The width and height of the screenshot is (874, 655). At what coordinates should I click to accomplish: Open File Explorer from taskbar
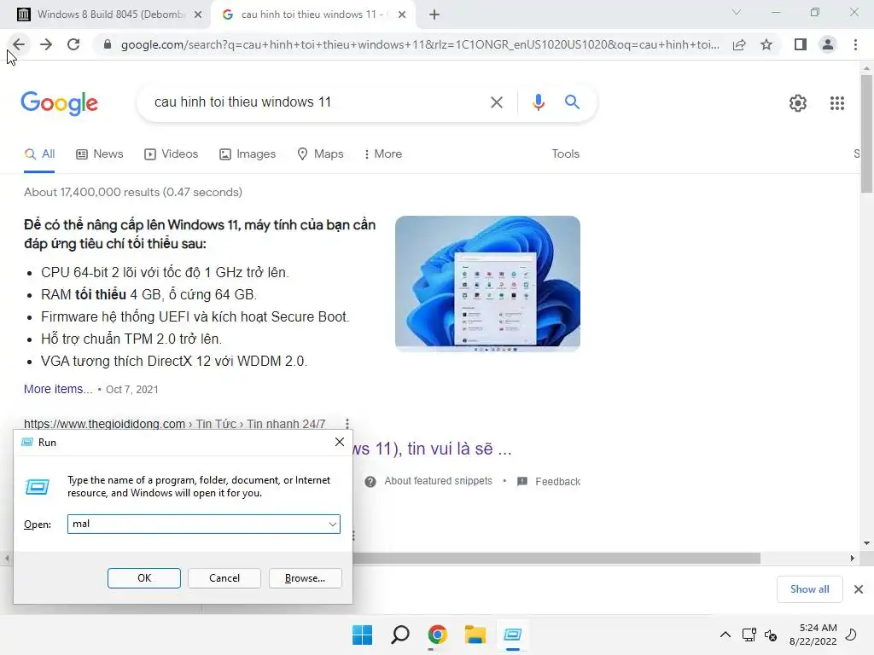point(475,635)
